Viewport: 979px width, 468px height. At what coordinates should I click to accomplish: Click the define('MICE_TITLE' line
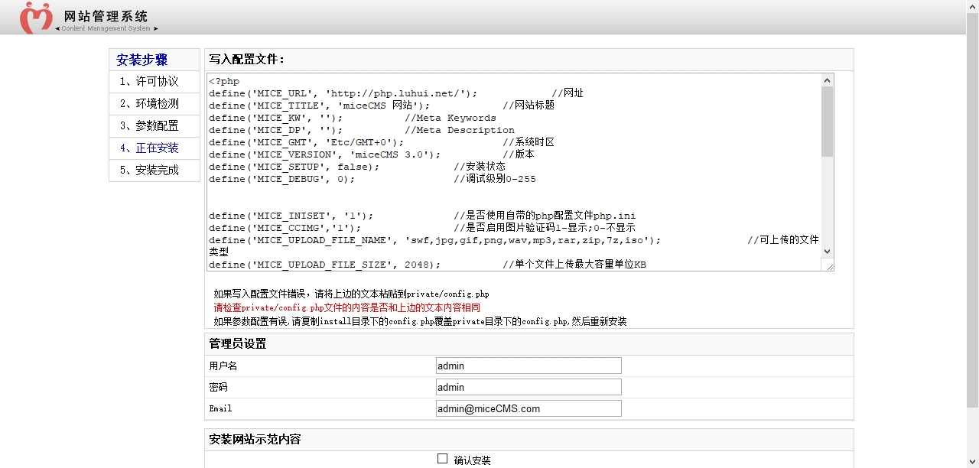tap(382, 106)
